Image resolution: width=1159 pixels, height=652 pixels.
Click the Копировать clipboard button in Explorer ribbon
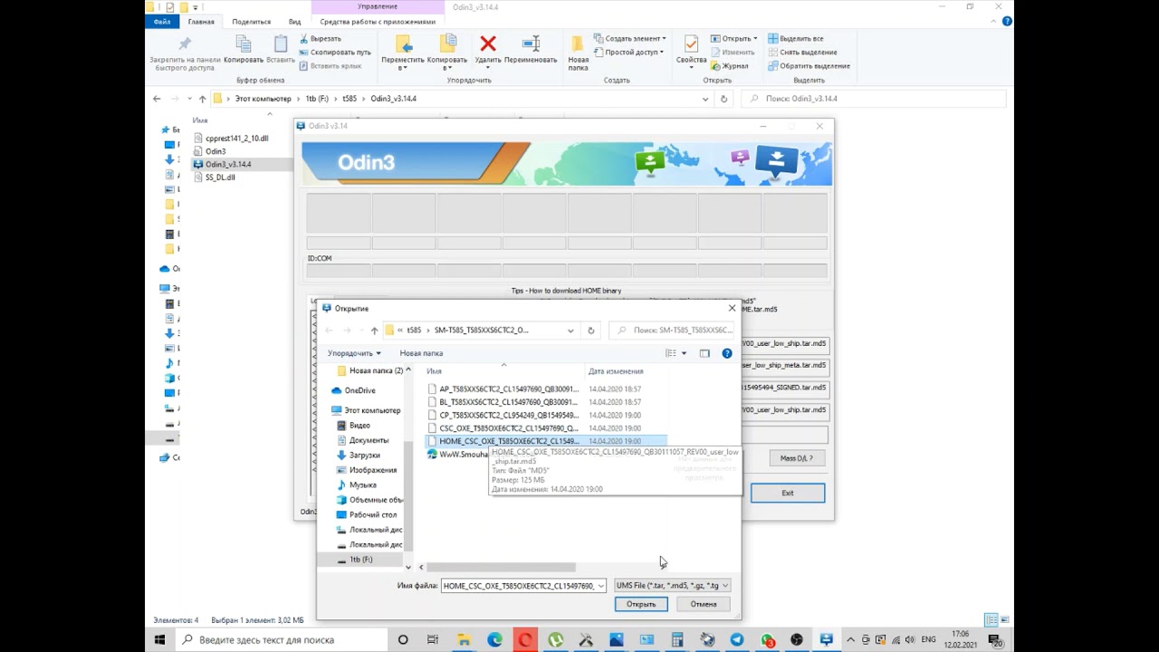tap(244, 50)
